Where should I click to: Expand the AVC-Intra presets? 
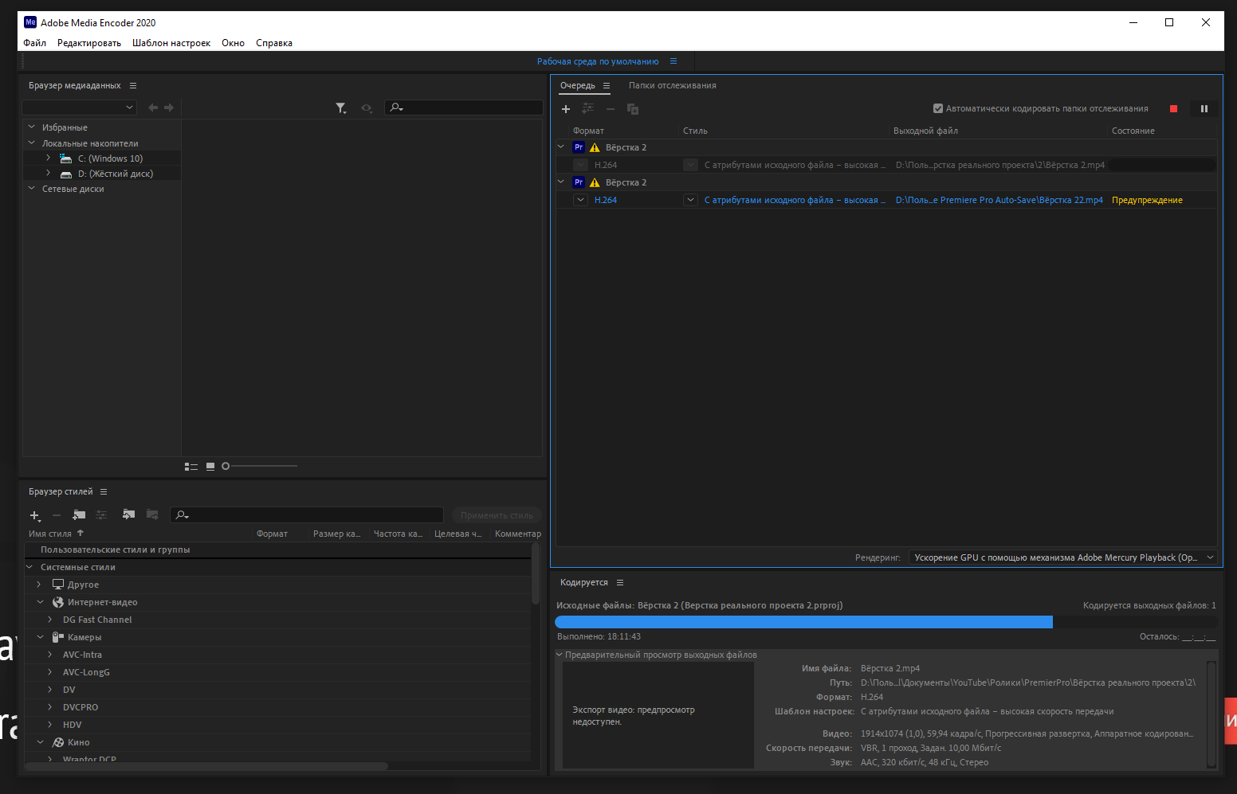coord(49,655)
